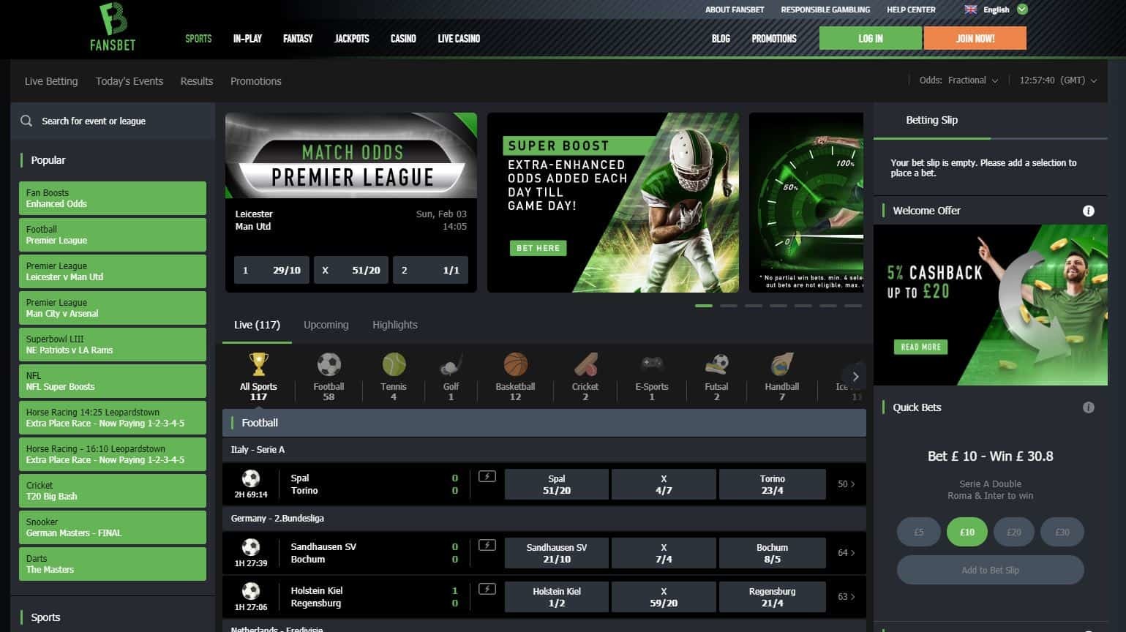Click the search magnifier icon
Image resolution: width=1126 pixels, height=632 pixels.
pyautogui.click(x=26, y=121)
